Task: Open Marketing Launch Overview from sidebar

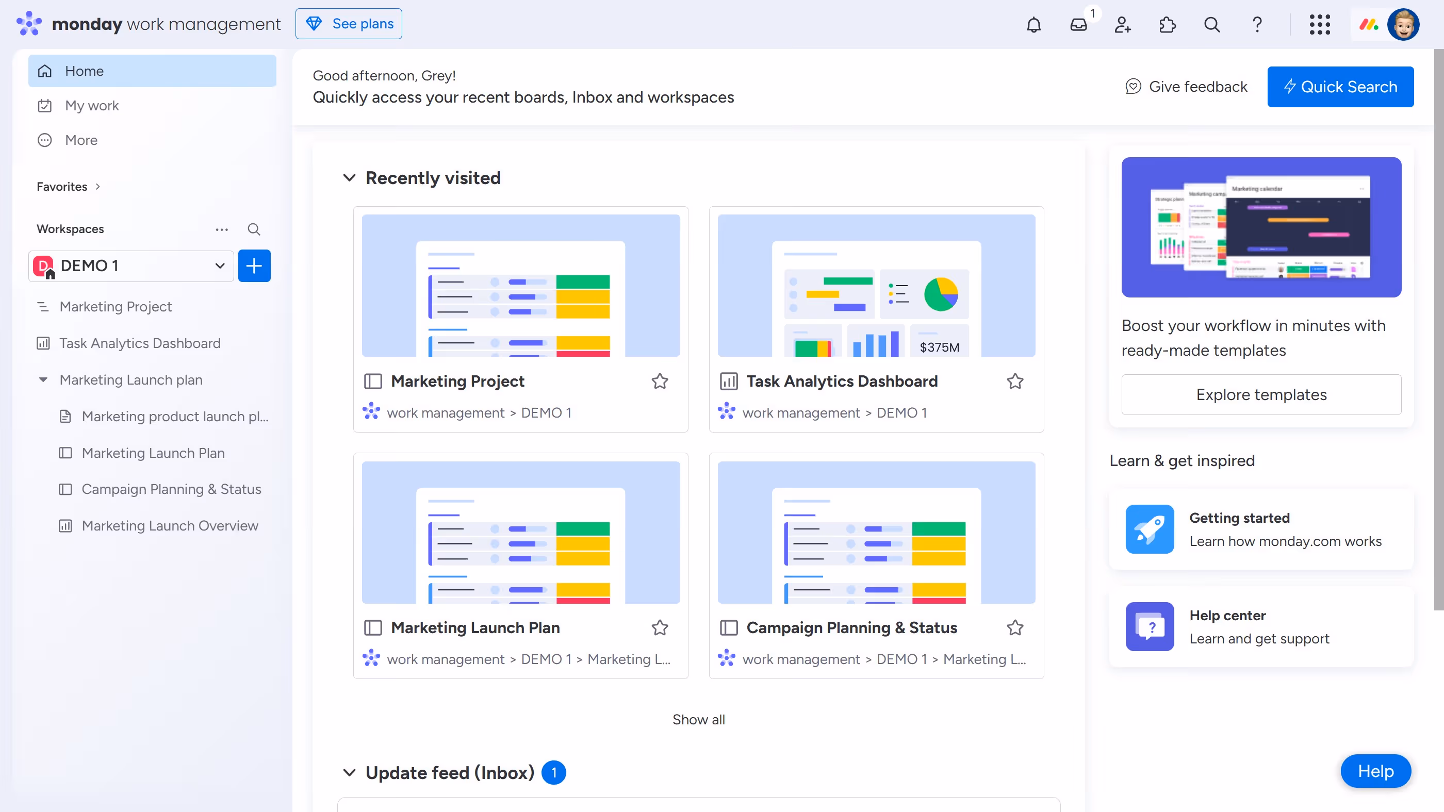Action: coord(170,525)
